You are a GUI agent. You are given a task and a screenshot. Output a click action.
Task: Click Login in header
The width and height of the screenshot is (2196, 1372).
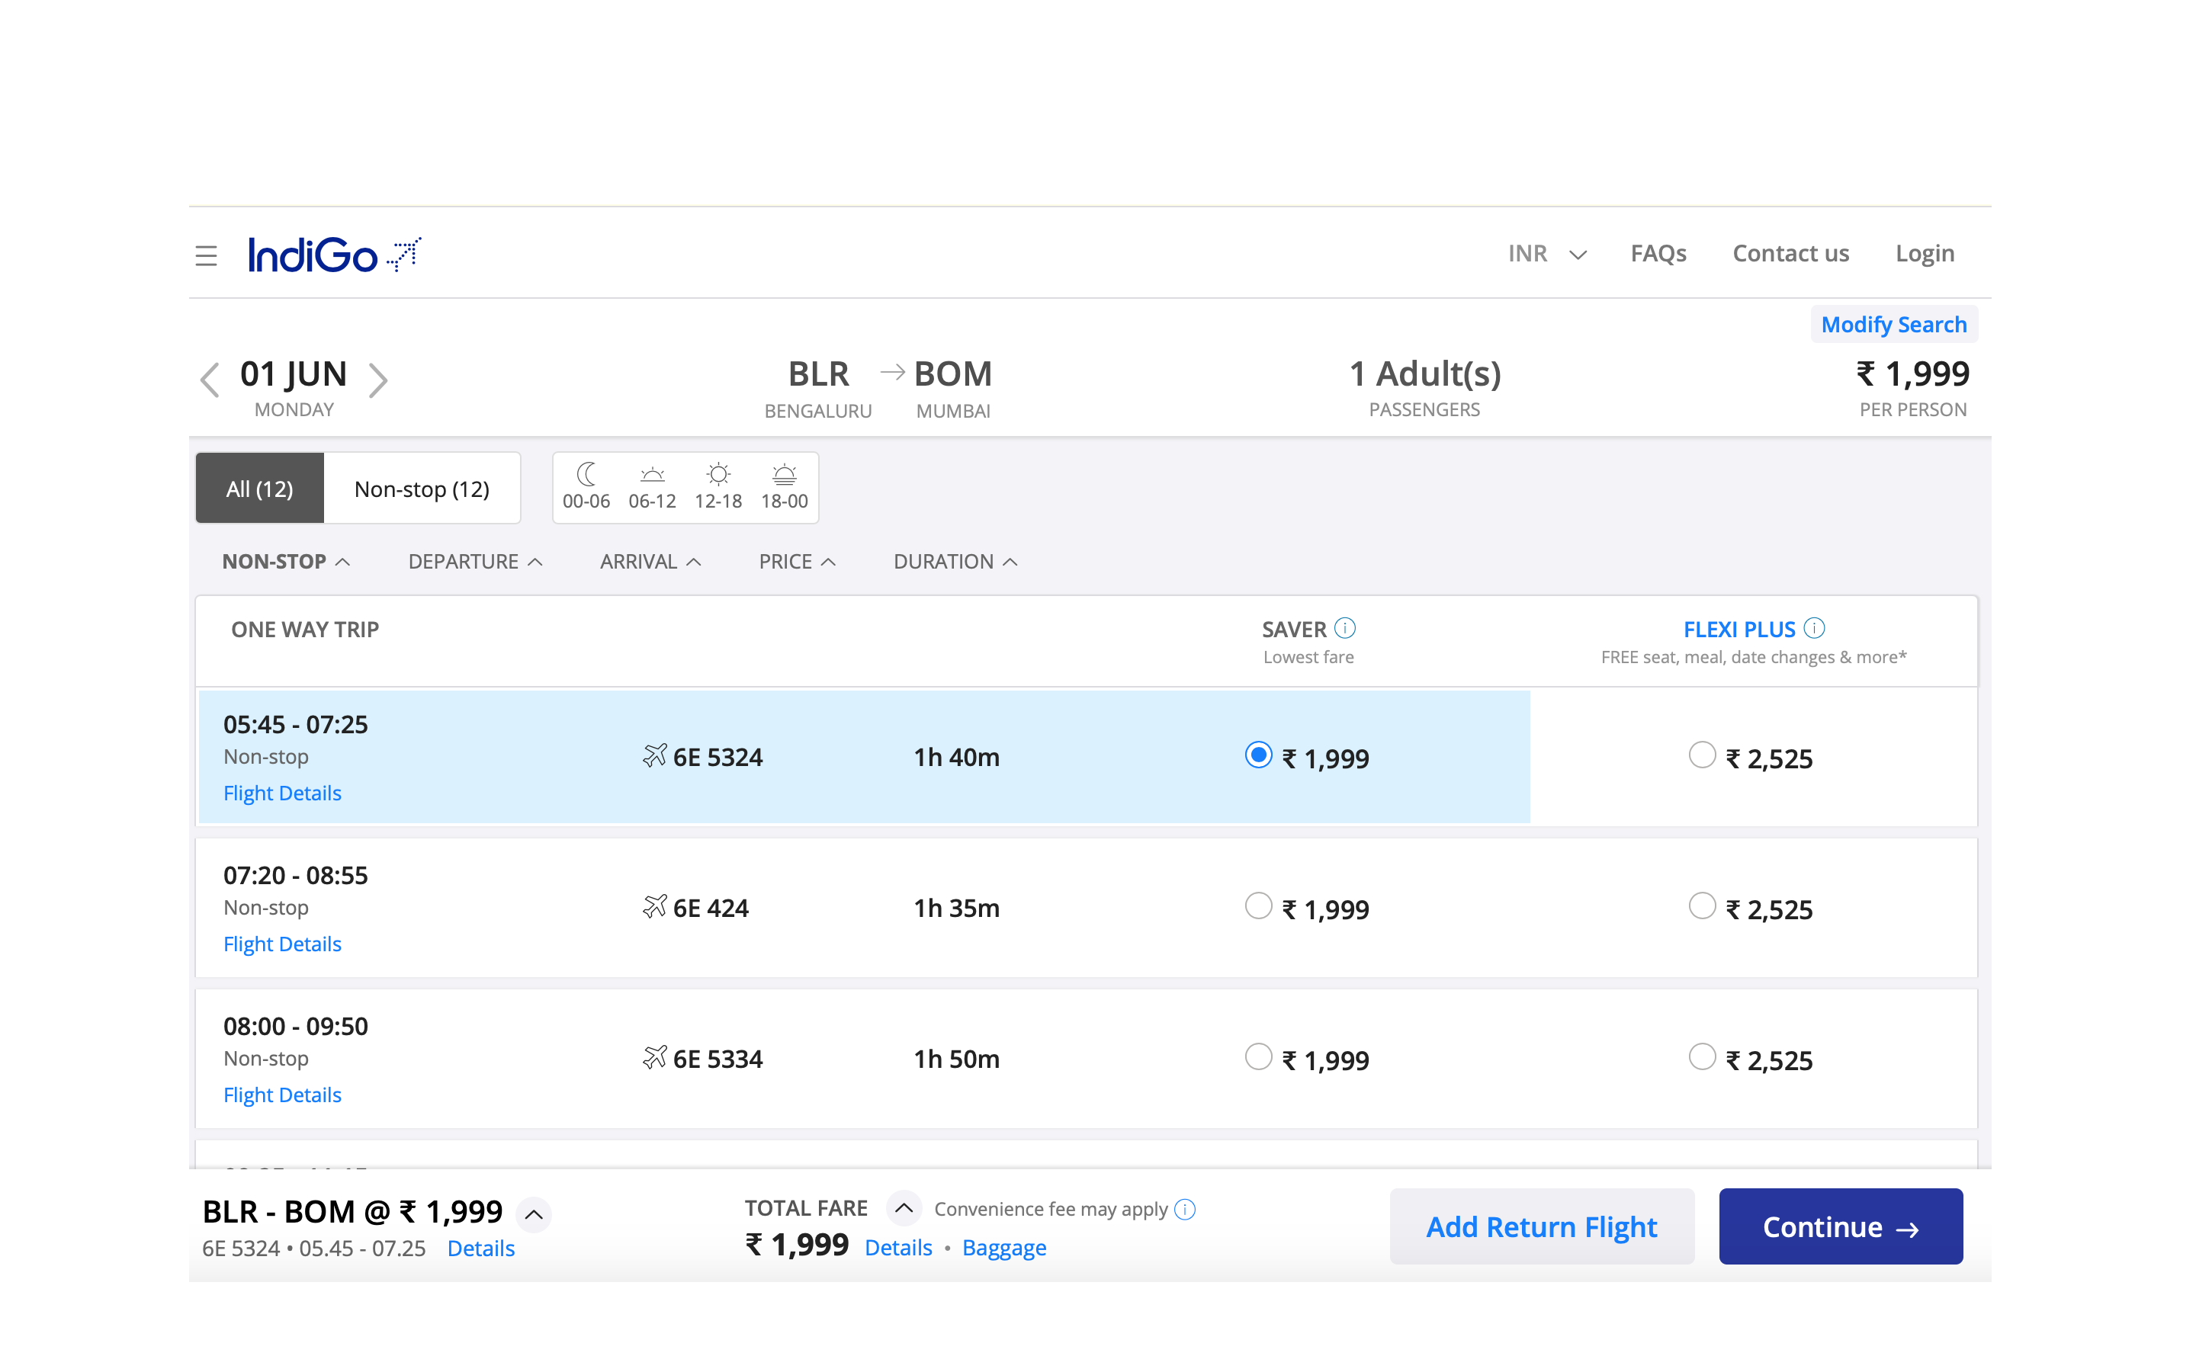(1925, 253)
